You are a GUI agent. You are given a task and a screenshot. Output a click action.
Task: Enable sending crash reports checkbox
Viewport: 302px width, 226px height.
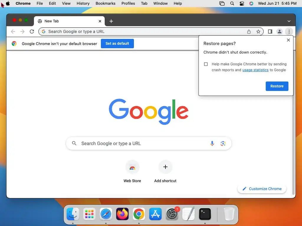click(x=206, y=64)
